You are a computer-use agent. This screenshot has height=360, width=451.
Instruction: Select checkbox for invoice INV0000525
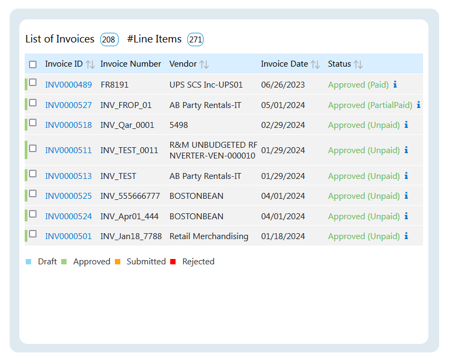click(x=33, y=194)
